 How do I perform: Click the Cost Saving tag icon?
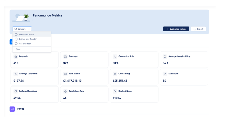pyautogui.click(x=115, y=74)
